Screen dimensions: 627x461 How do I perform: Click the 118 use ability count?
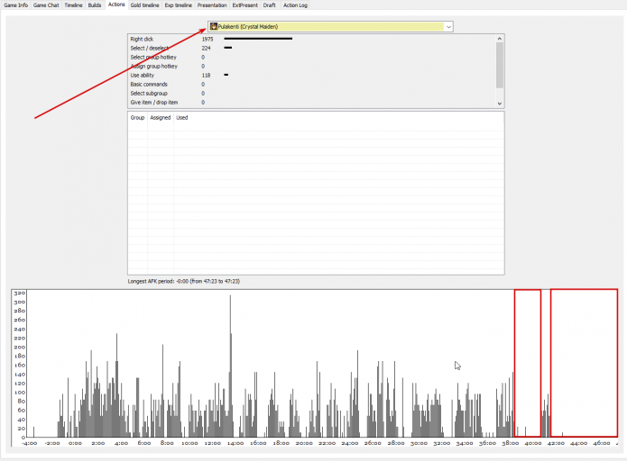tap(206, 76)
